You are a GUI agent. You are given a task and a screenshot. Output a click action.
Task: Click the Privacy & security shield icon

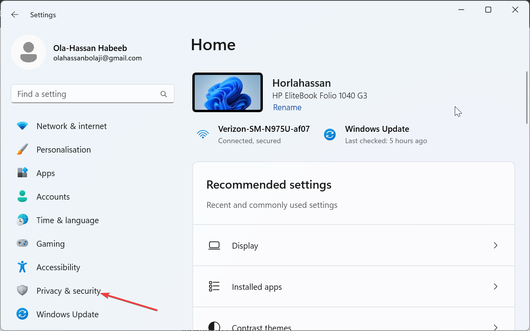click(x=22, y=291)
